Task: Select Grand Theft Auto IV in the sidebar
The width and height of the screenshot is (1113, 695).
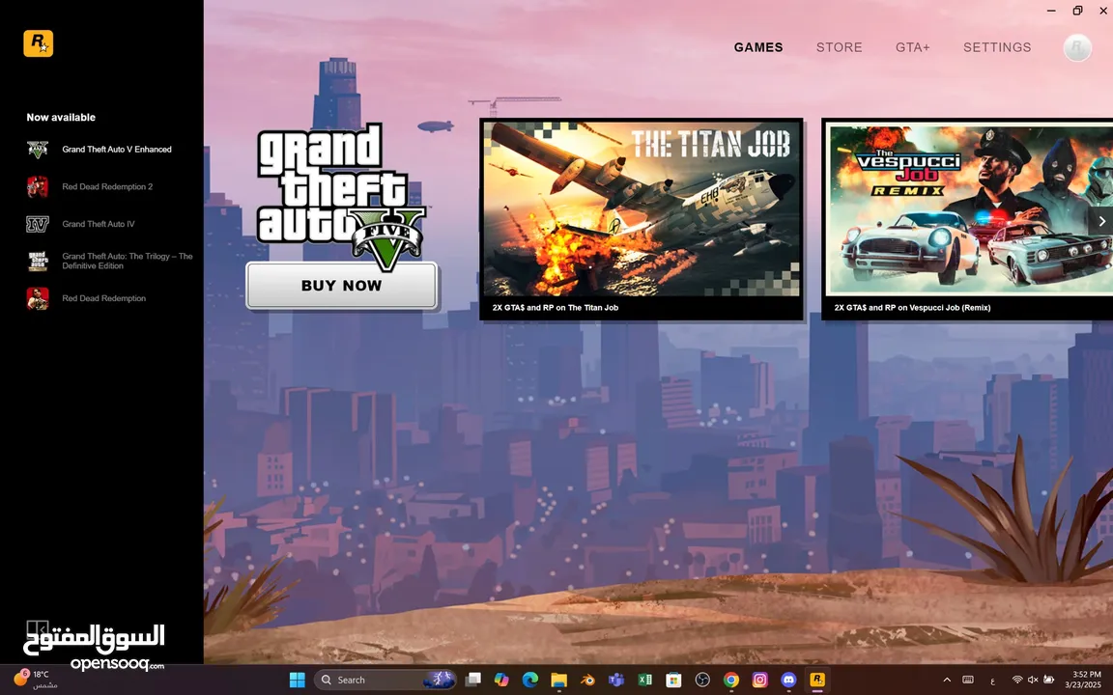Action: coord(98,224)
